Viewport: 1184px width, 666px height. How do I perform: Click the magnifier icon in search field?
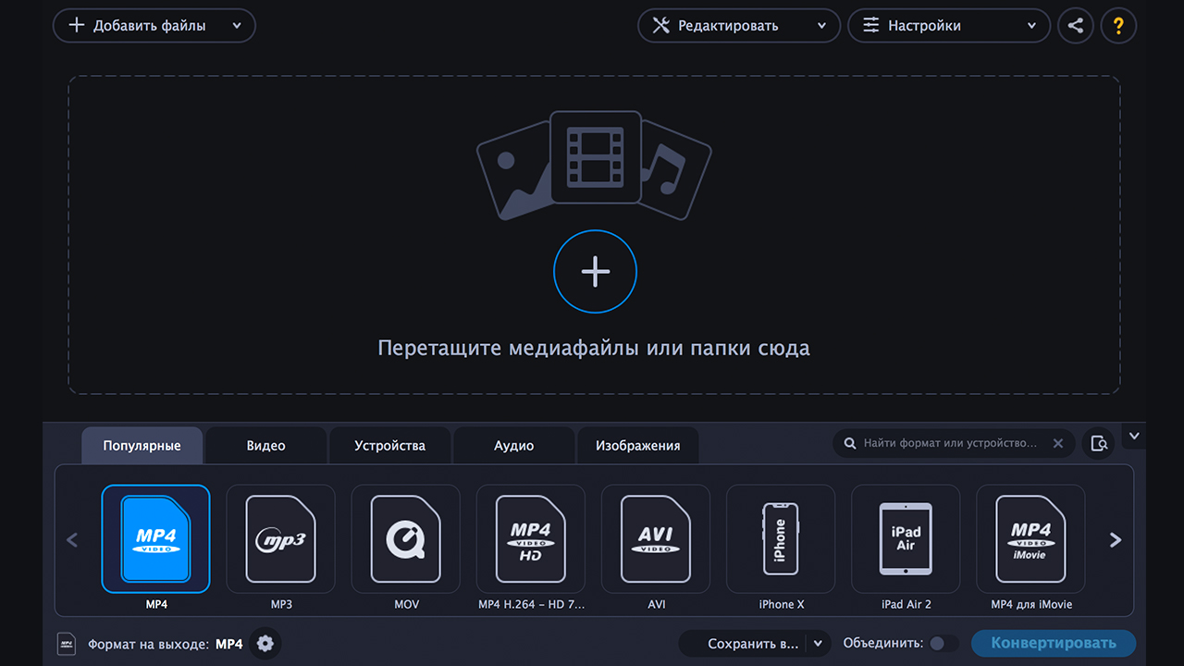pyautogui.click(x=850, y=444)
